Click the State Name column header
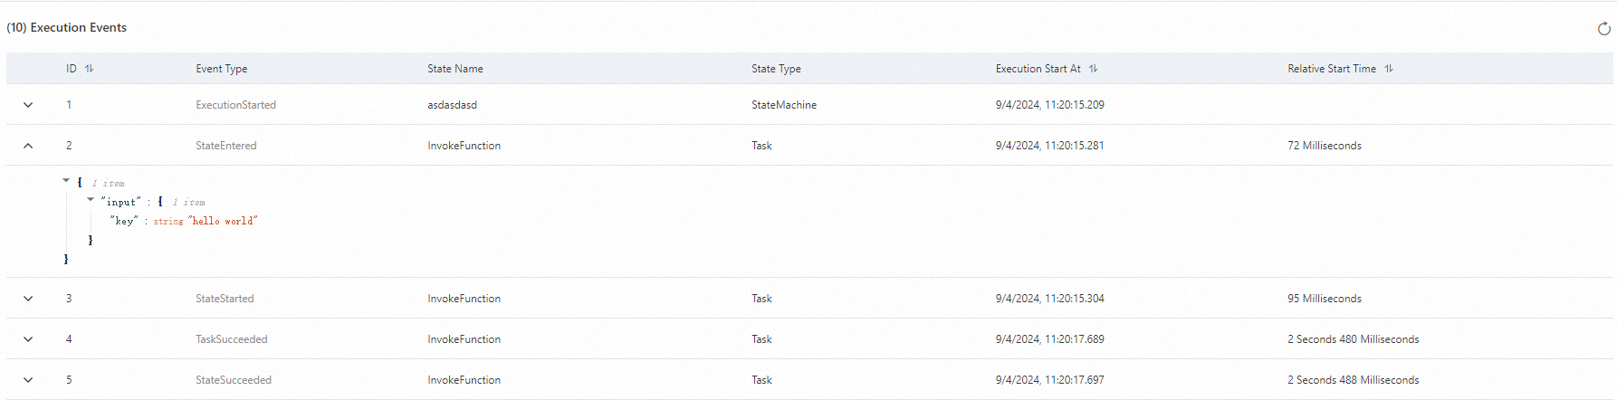 point(455,69)
